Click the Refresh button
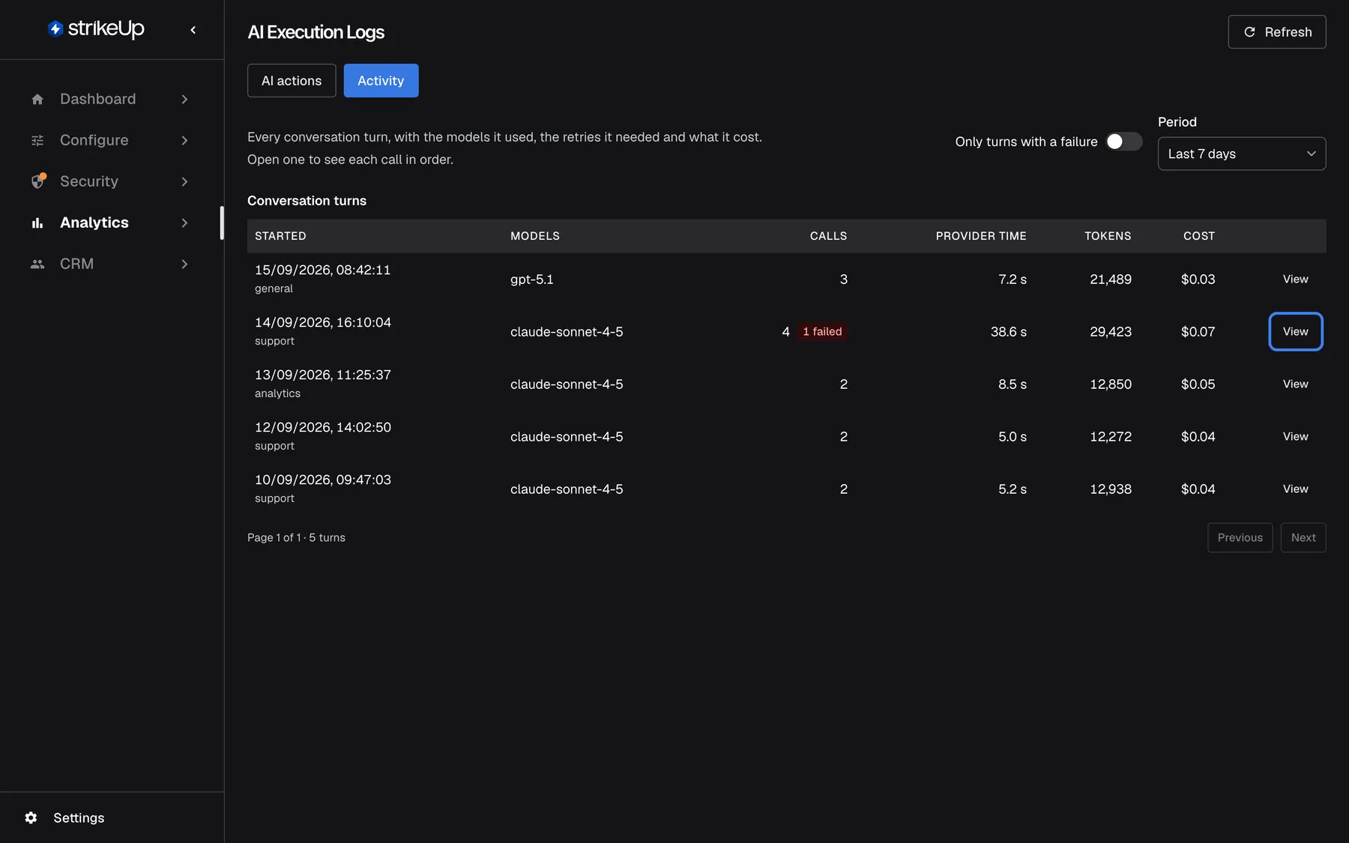This screenshot has width=1349, height=843. point(1277,31)
